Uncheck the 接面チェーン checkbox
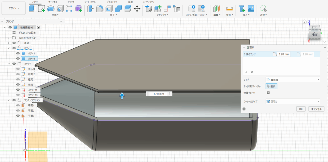 click(268, 93)
